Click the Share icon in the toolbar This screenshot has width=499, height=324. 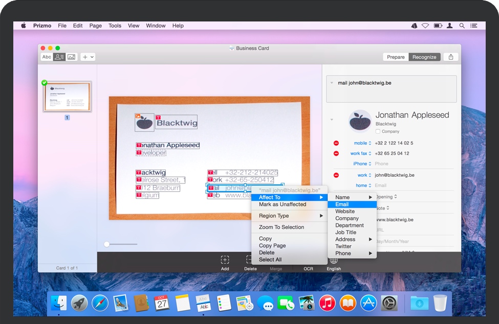pyautogui.click(x=451, y=57)
